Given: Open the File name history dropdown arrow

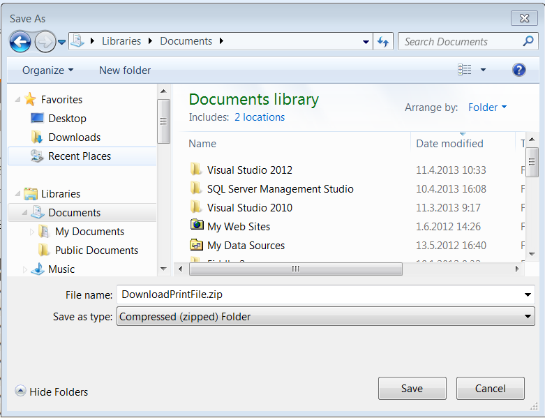Looking at the screenshot, I should [528, 294].
